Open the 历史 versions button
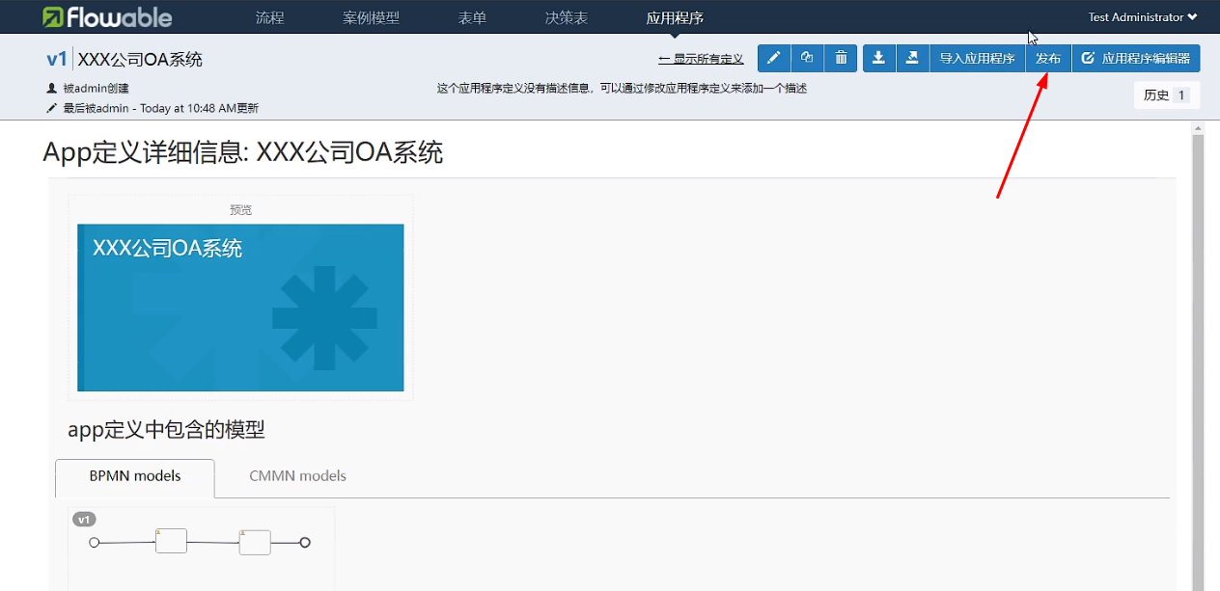Image resolution: width=1220 pixels, height=591 pixels. [1166, 95]
